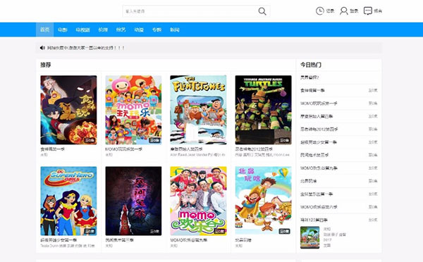
Task: Click the title link under momo 欢乐谷 poster
Action: coord(188,240)
